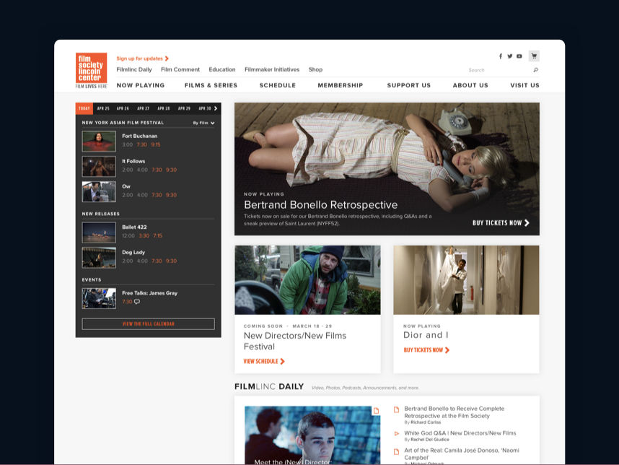Image resolution: width=619 pixels, height=465 pixels.
Task: Choose 7:30 showtime for Dog Lady
Action: tap(157, 261)
